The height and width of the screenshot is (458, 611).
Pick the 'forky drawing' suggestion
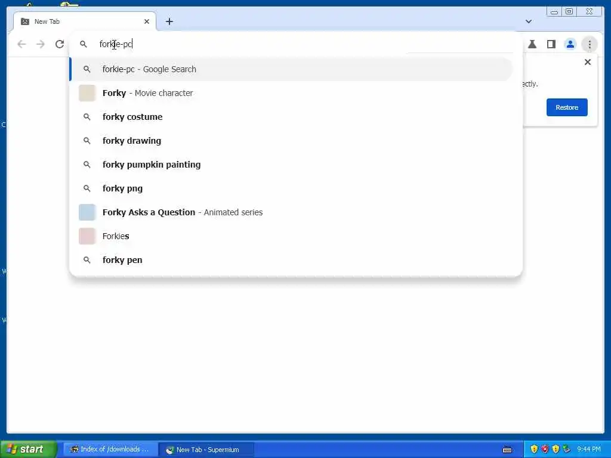coord(291,141)
